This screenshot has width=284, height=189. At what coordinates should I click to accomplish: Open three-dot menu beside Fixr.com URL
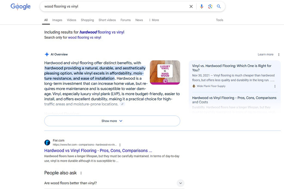(120, 145)
